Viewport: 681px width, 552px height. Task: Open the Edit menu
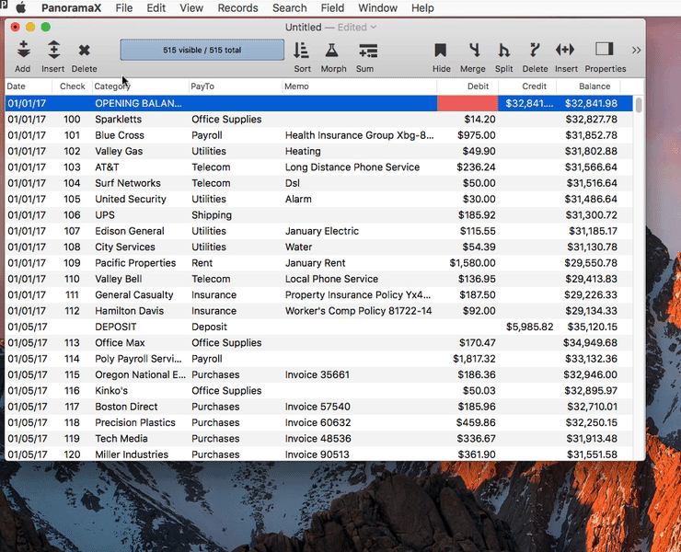tap(156, 7)
